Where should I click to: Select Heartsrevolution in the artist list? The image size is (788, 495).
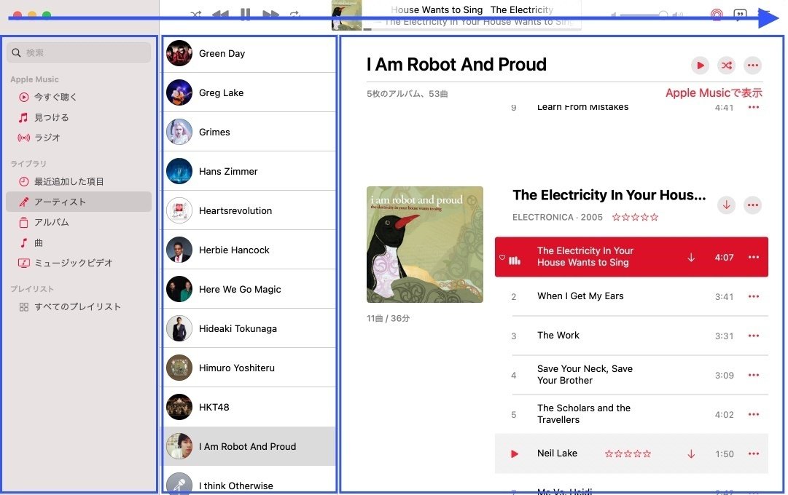tap(249, 210)
